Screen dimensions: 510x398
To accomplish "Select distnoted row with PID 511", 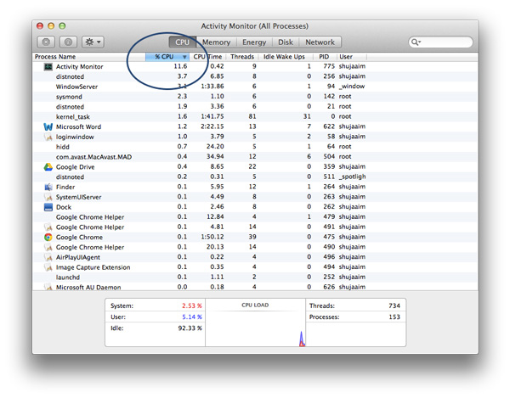I will coord(255,177).
